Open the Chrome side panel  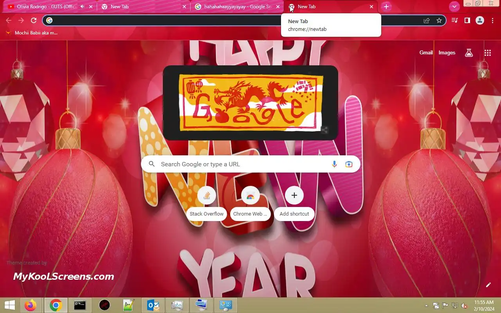[467, 20]
